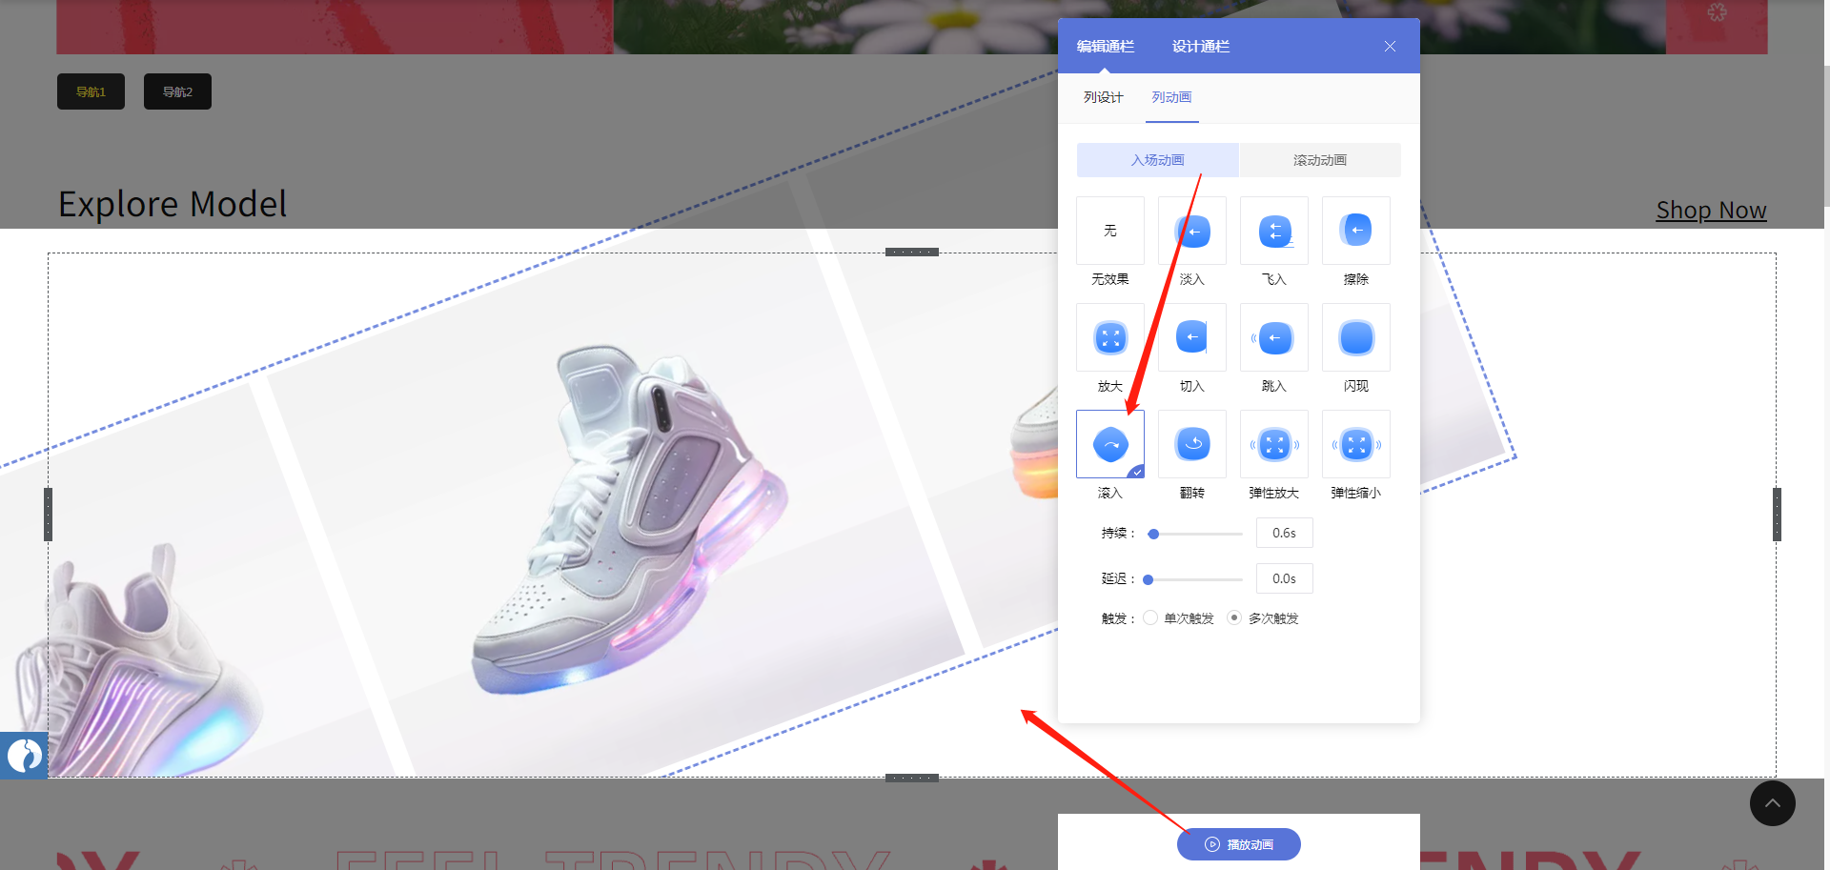Choose the 闪现 flash animation icon
This screenshot has height=870, width=1830.
click(1356, 337)
